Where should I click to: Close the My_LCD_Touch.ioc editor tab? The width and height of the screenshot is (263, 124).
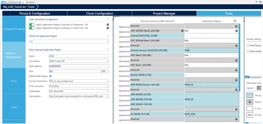click(23, 3)
